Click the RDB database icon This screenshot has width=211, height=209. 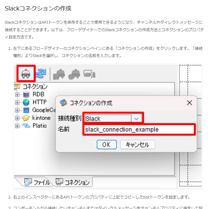pyautogui.click(x=26, y=94)
